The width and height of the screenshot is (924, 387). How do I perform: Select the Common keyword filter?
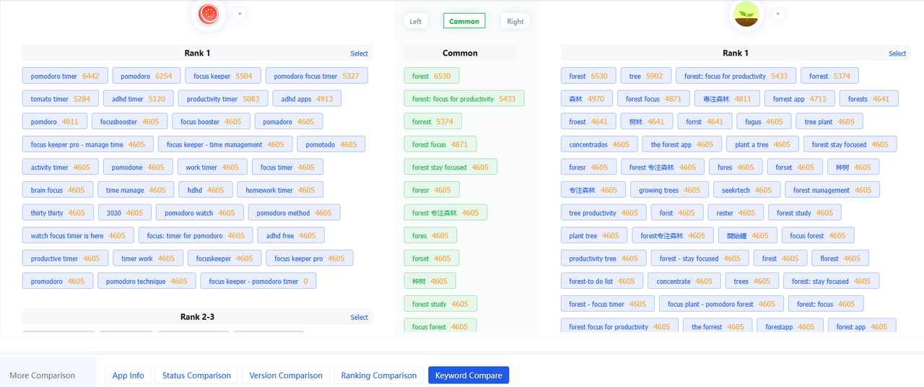(464, 22)
